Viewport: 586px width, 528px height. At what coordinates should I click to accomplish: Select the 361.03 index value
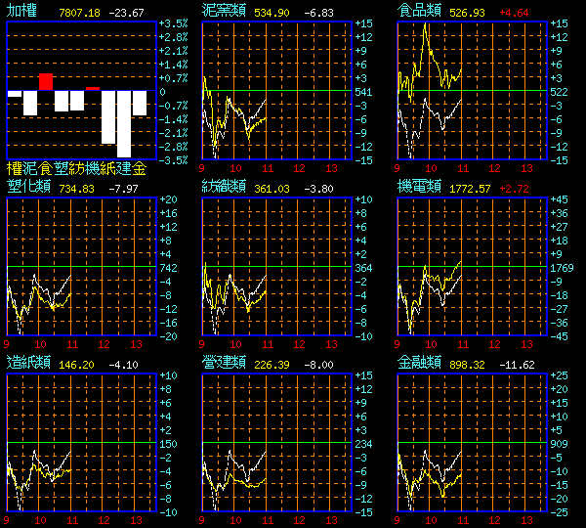(x=272, y=189)
